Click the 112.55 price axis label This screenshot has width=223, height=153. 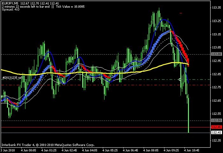point(217,114)
